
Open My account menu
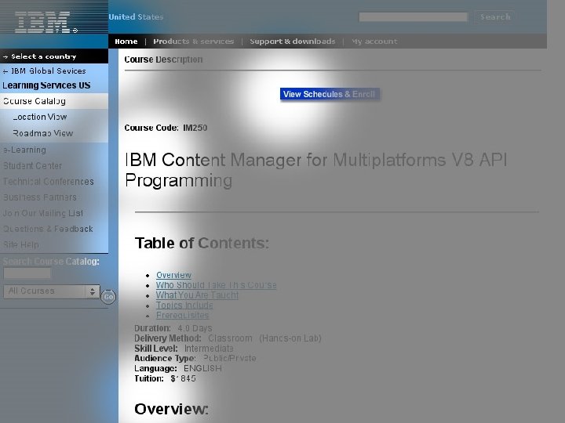click(374, 42)
